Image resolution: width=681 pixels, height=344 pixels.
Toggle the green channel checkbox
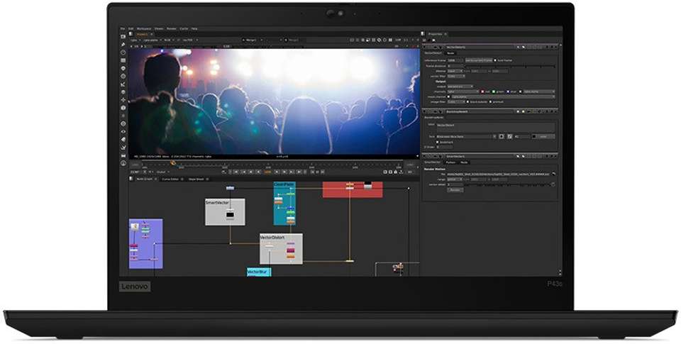click(494, 91)
